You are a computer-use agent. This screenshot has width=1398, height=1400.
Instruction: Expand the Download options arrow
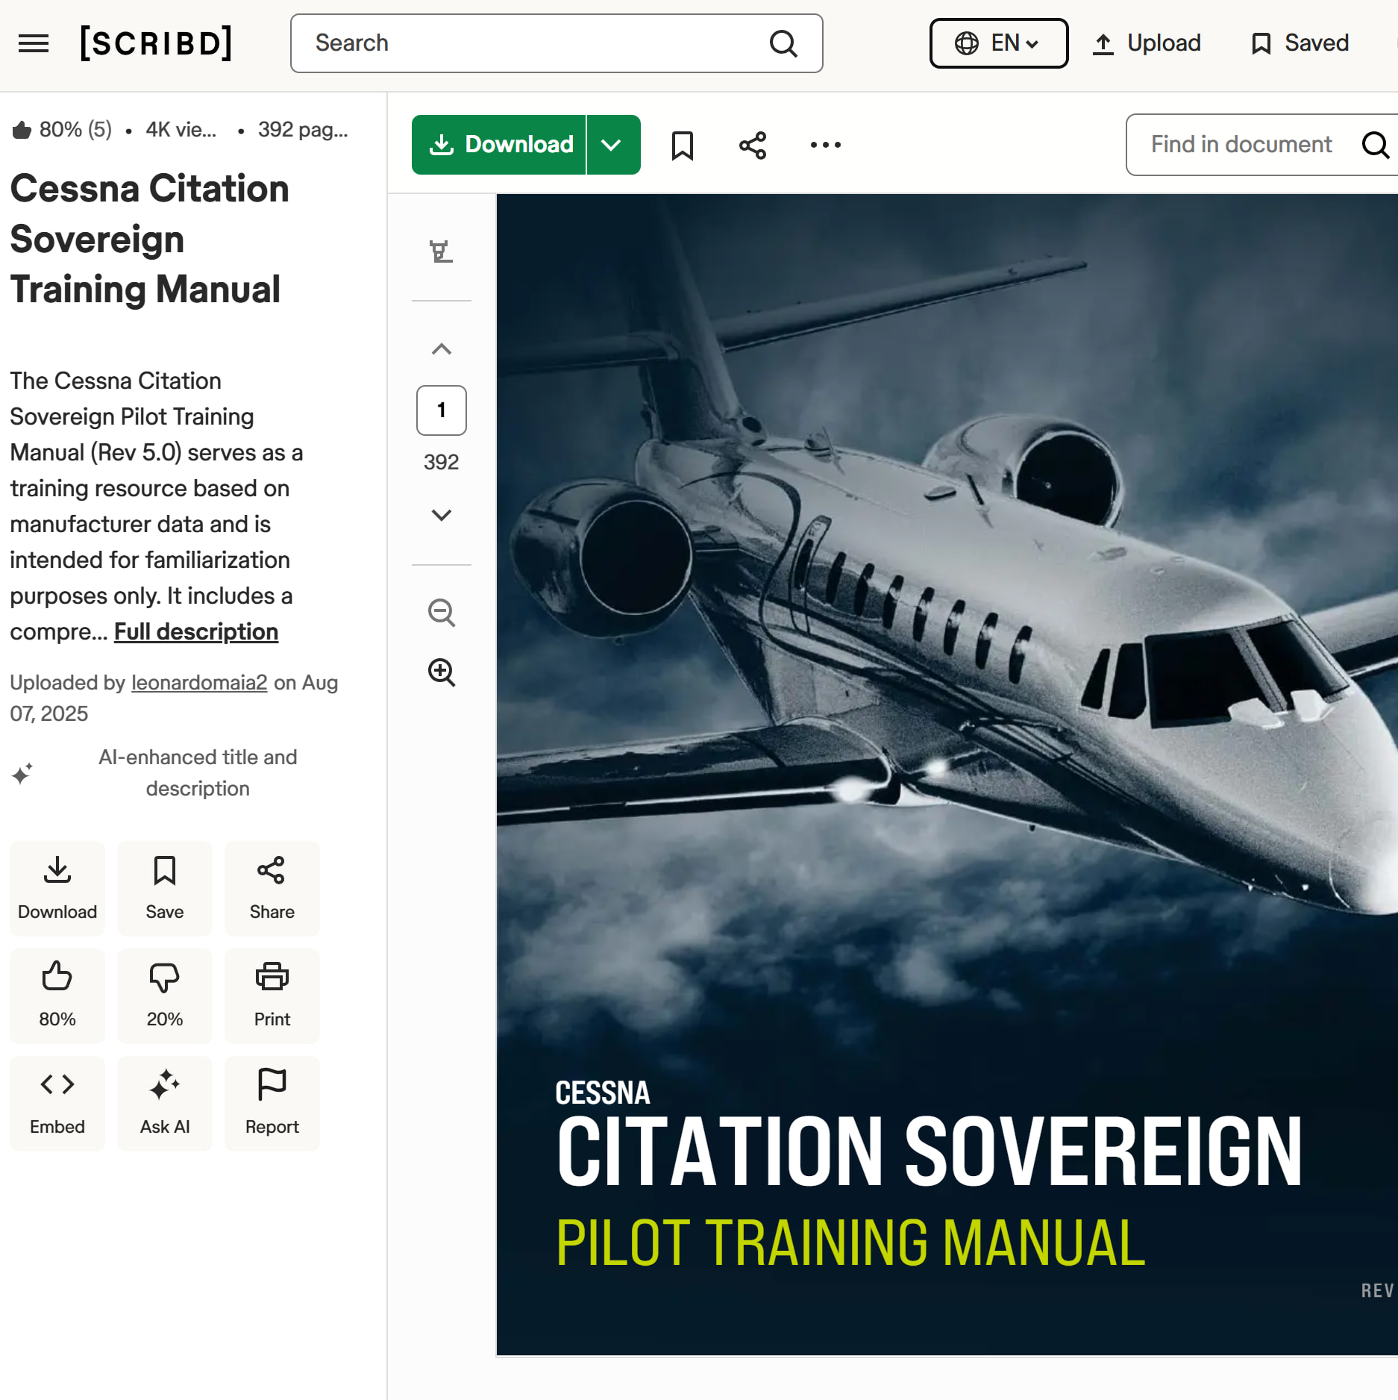[613, 145]
